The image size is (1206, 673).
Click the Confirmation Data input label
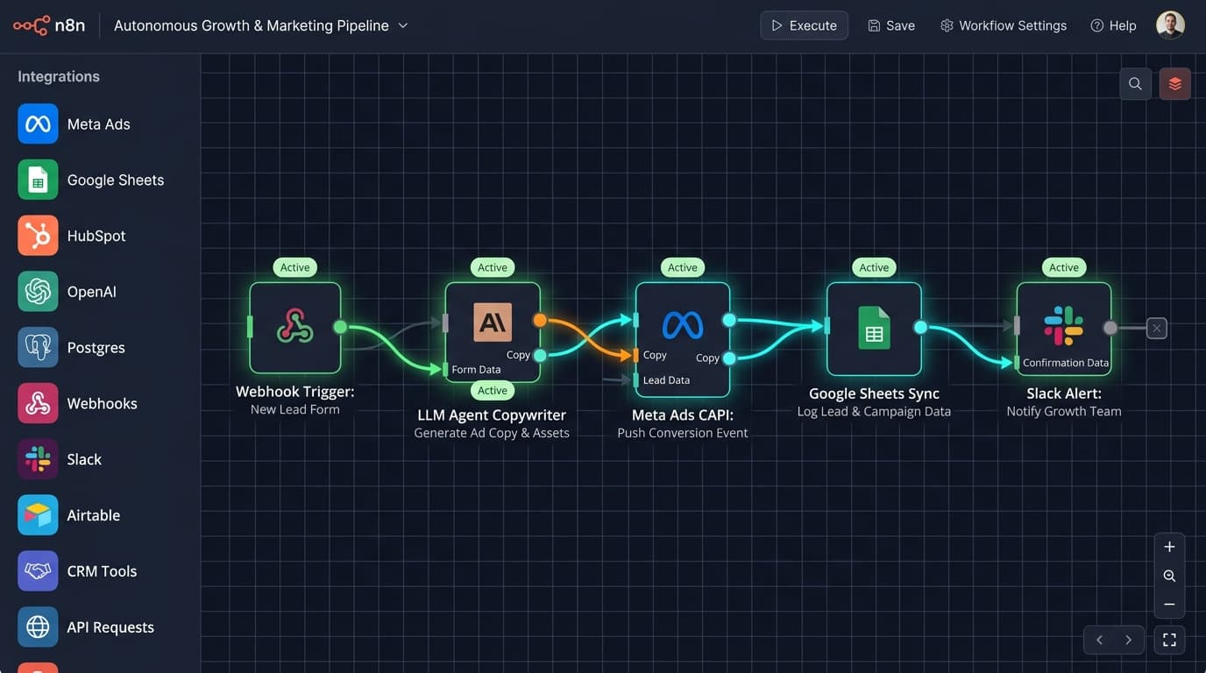point(1066,363)
